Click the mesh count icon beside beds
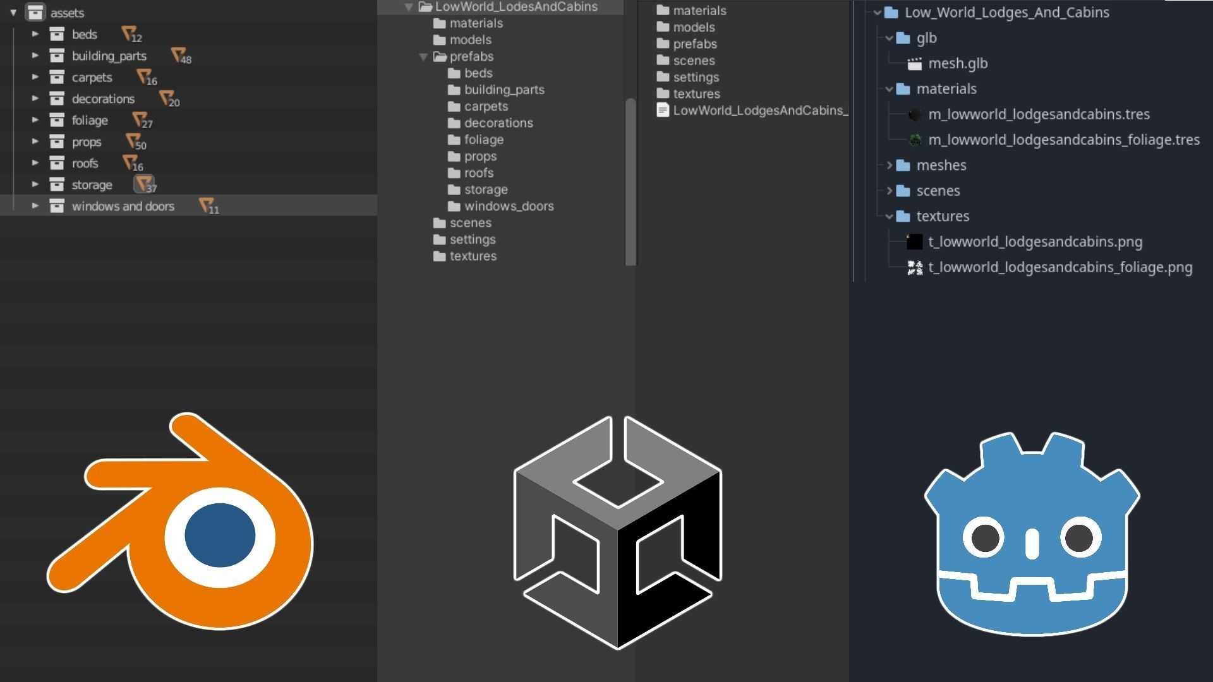This screenshot has height=682, width=1213. click(x=130, y=33)
